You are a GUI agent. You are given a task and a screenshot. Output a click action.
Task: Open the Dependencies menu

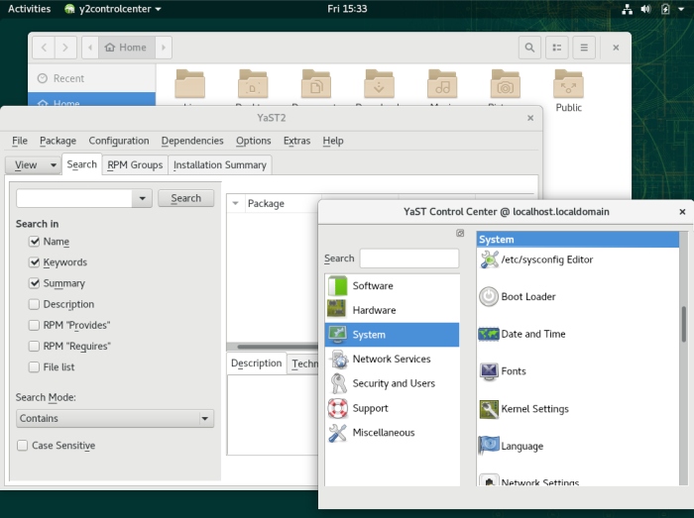[x=192, y=141]
